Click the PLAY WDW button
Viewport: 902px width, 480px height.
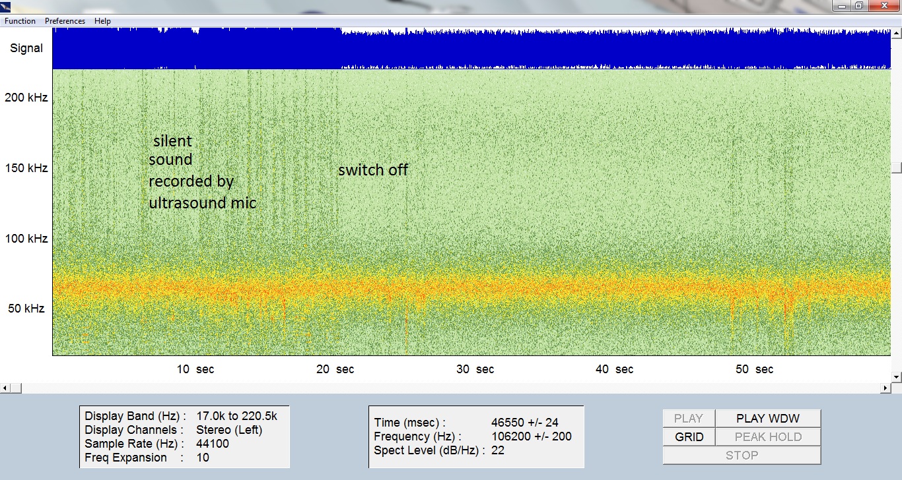768,419
